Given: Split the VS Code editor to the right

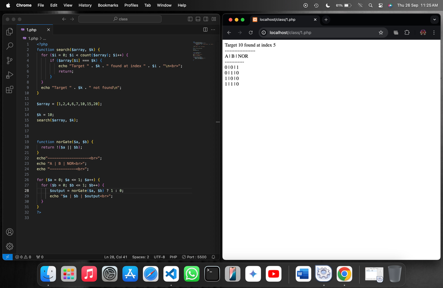Looking at the screenshot, I should point(205,30).
